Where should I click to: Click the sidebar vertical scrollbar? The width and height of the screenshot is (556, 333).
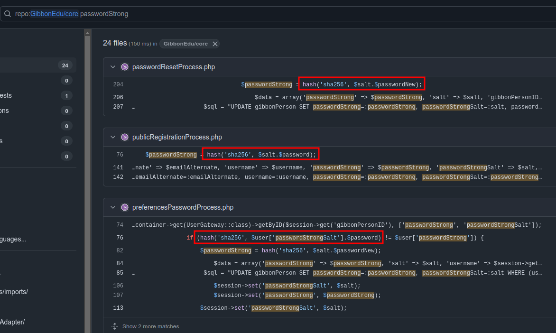(87, 180)
